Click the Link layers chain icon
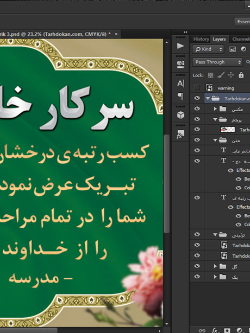The image size is (250, 333). tap(202, 330)
